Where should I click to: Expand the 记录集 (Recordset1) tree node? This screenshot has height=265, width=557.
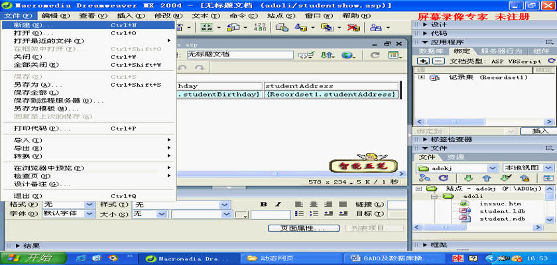tap(421, 78)
